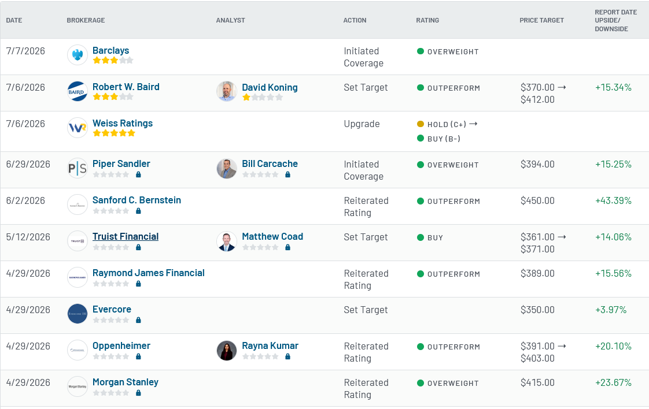Open the Piper Sandler link
The height and width of the screenshot is (409, 649).
[121, 163]
